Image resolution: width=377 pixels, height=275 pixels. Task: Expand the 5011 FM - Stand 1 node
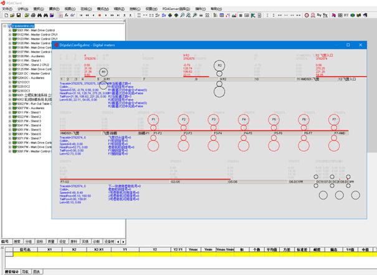pos(10,112)
